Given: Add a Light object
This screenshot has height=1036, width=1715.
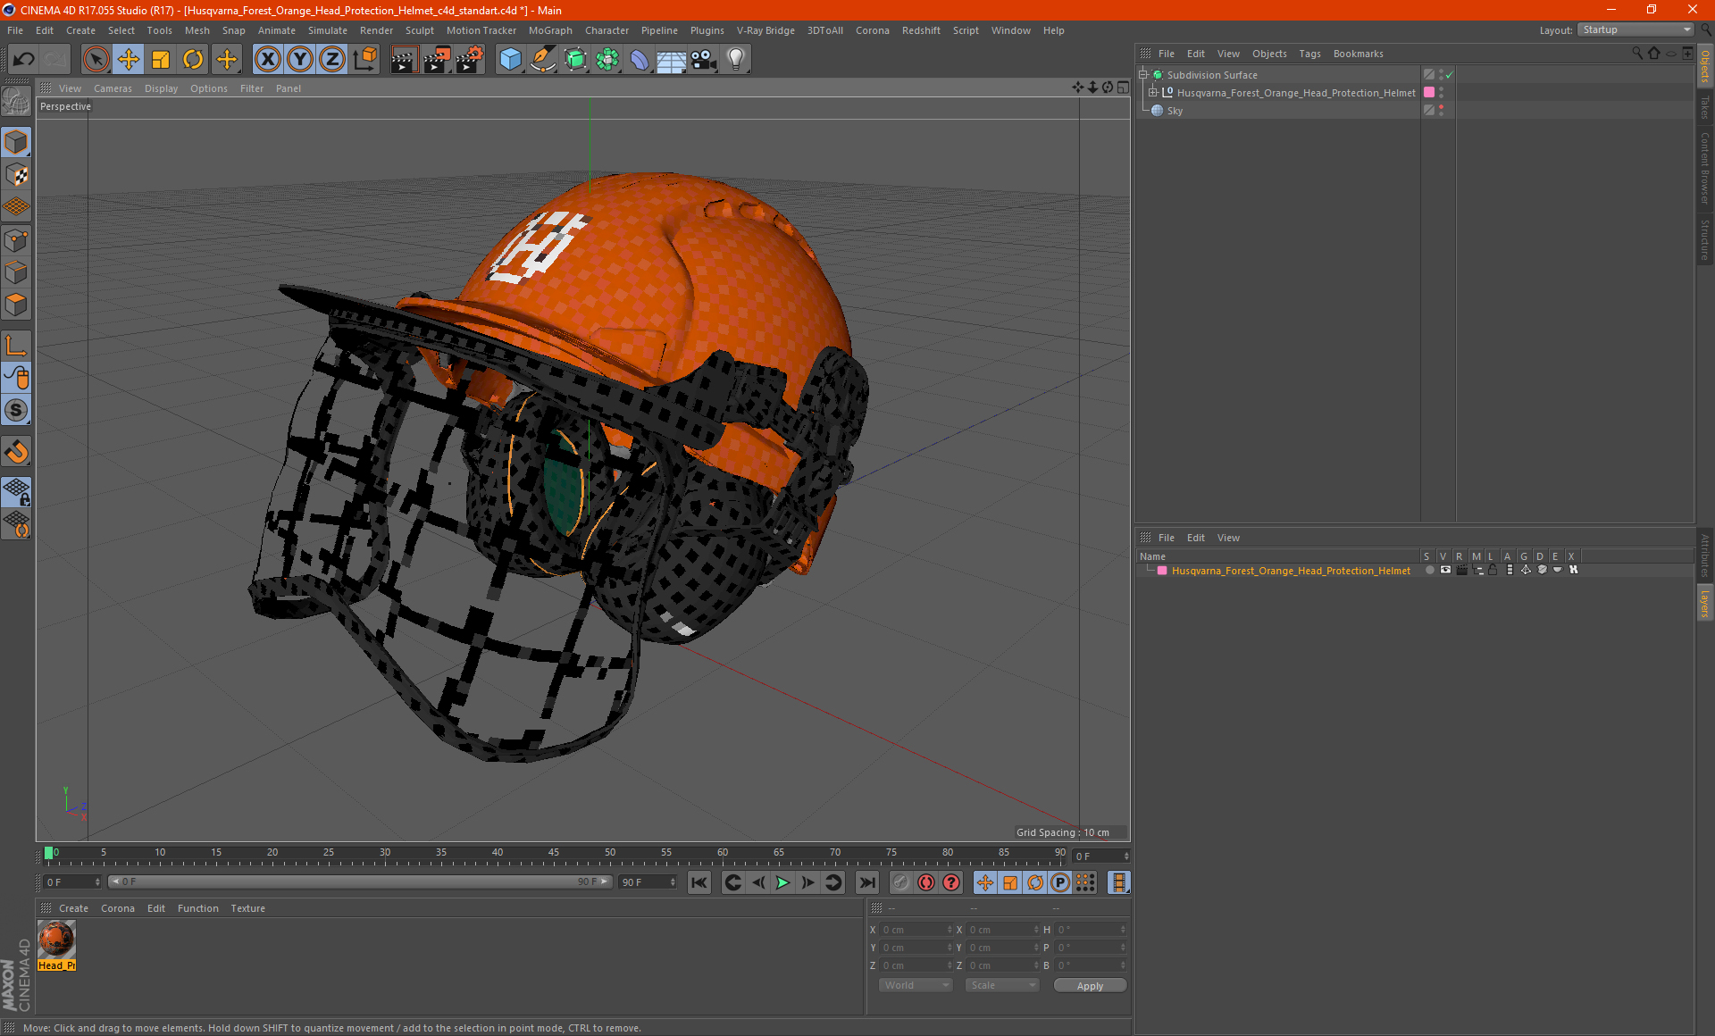Looking at the screenshot, I should coord(736,60).
